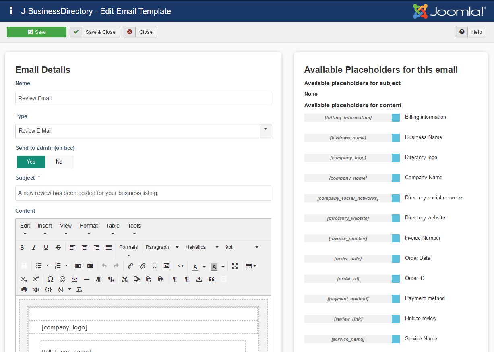The width and height of the screenshot is (494, 352).
Task: Close the email template editor
Action: click(x=140, y=32)
